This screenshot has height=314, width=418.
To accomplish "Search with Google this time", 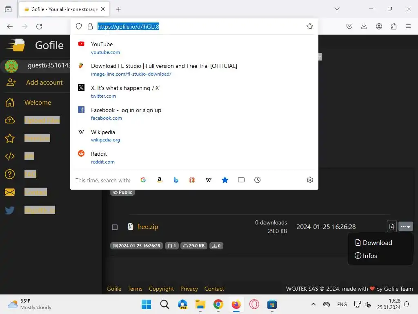I will [143, 180].
